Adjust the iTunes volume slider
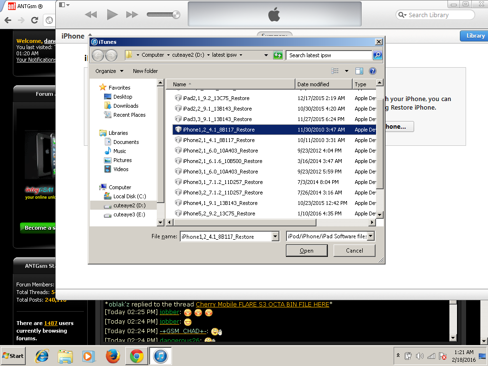Image resolution: width=488 pixels, height=366 pixels. click(x=175, y=15)
